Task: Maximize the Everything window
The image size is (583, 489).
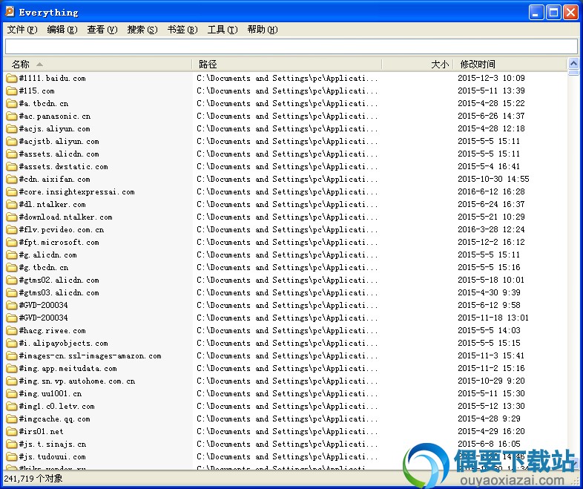Action: coord(553,13)
